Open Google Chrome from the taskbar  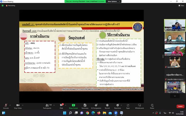tap(87, 113)
